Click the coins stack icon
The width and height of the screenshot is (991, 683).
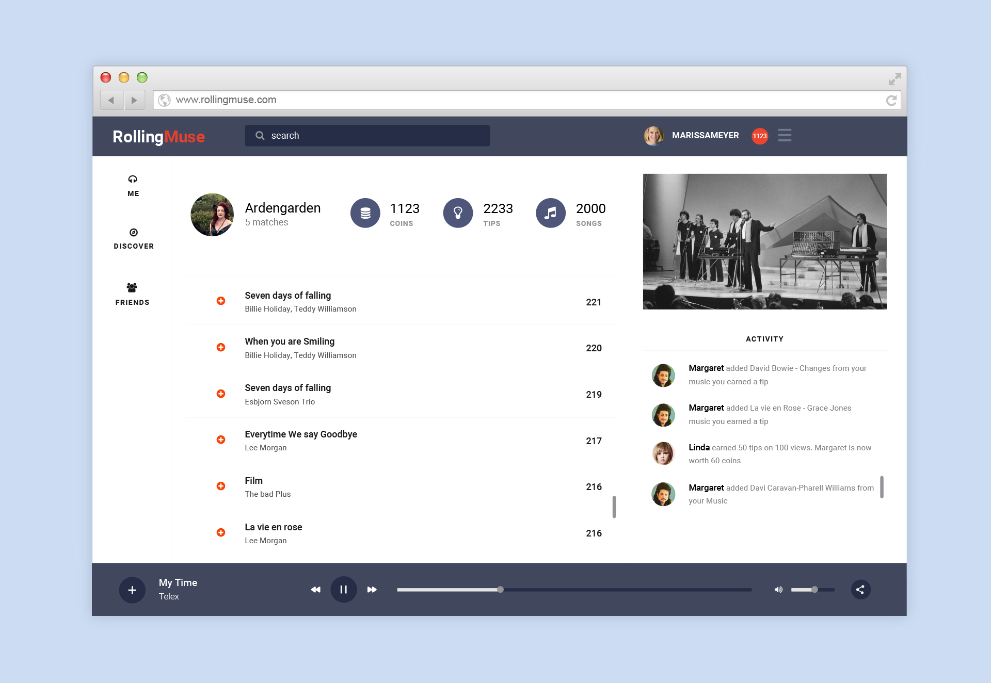point(365,213)
